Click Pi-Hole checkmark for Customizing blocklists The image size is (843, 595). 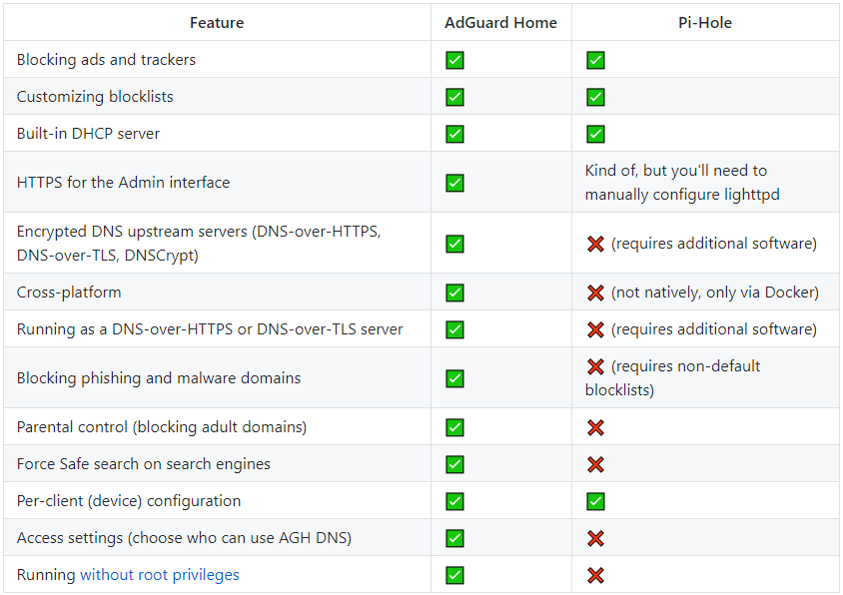coord(595,97)
